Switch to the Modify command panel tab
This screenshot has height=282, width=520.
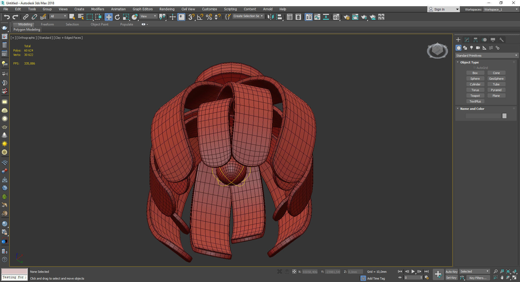[x=467, y=40]
